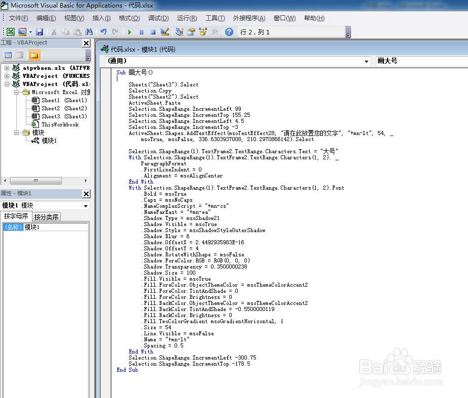Select Sheet1 (Sheet1) in project tree

pos(59,100)
